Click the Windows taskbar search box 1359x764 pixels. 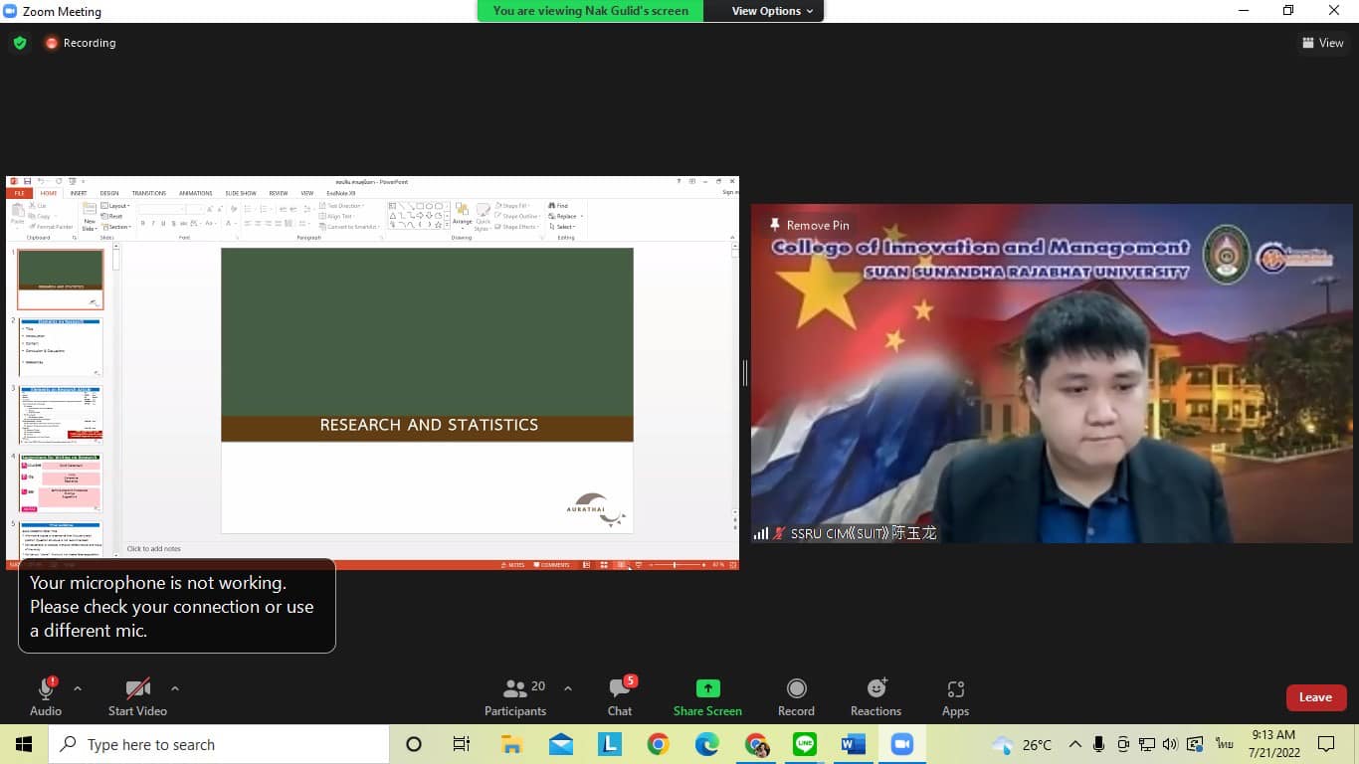coord(219,744)
